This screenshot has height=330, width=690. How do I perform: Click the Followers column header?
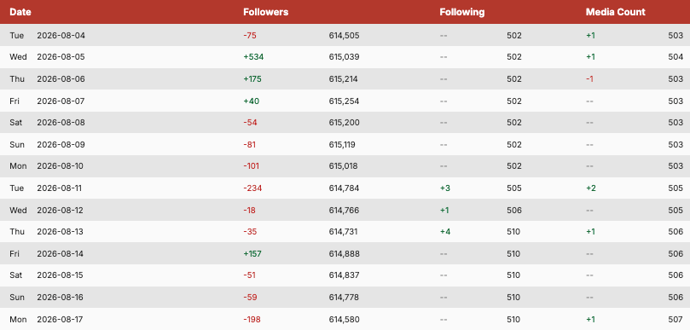pyautogui.click(x=266, y=12)
